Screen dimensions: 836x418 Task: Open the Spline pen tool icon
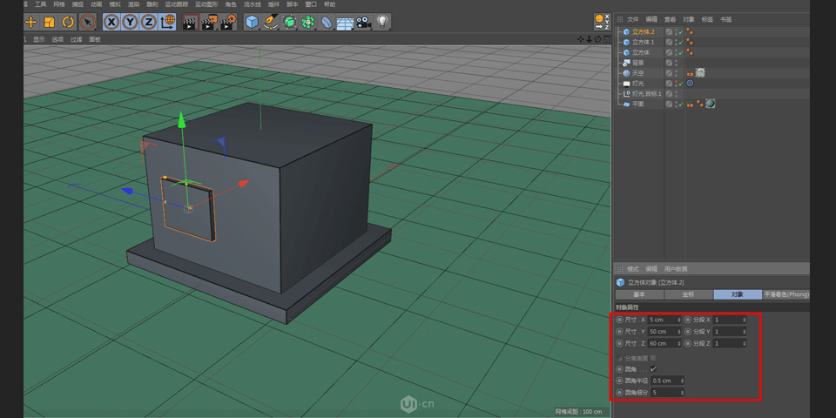[x=271, y=22]
